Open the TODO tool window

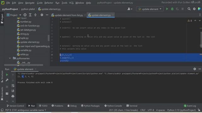coord(43,106)
